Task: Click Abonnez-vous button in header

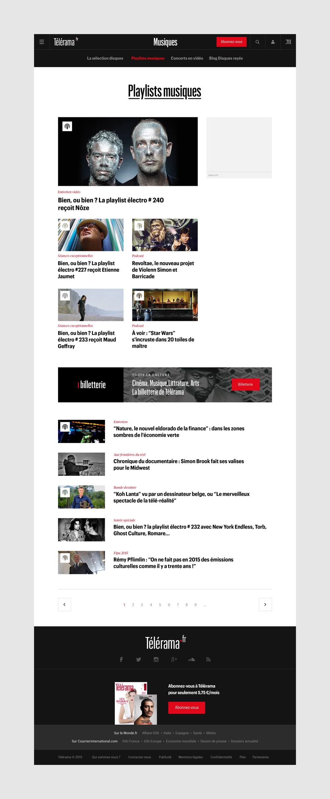Action: (x=232, y=42)
